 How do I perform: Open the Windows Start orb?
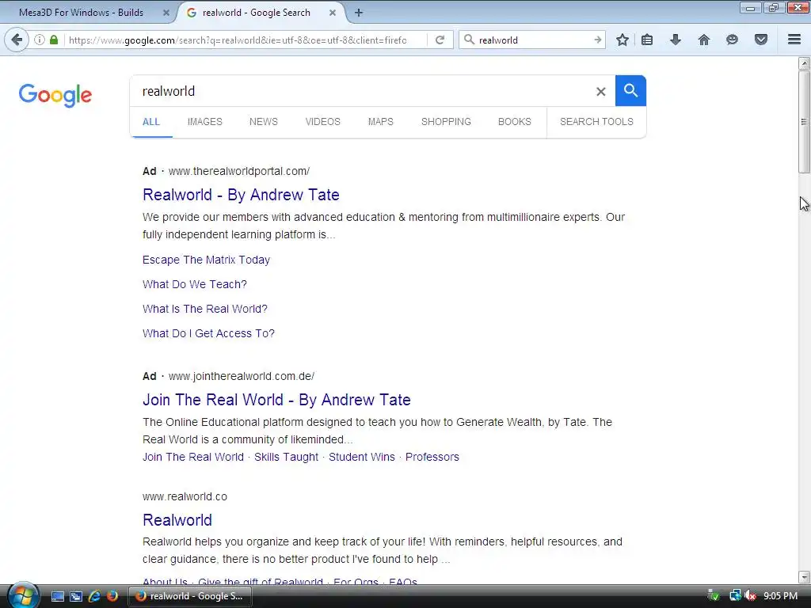click(x=23, y=595)
